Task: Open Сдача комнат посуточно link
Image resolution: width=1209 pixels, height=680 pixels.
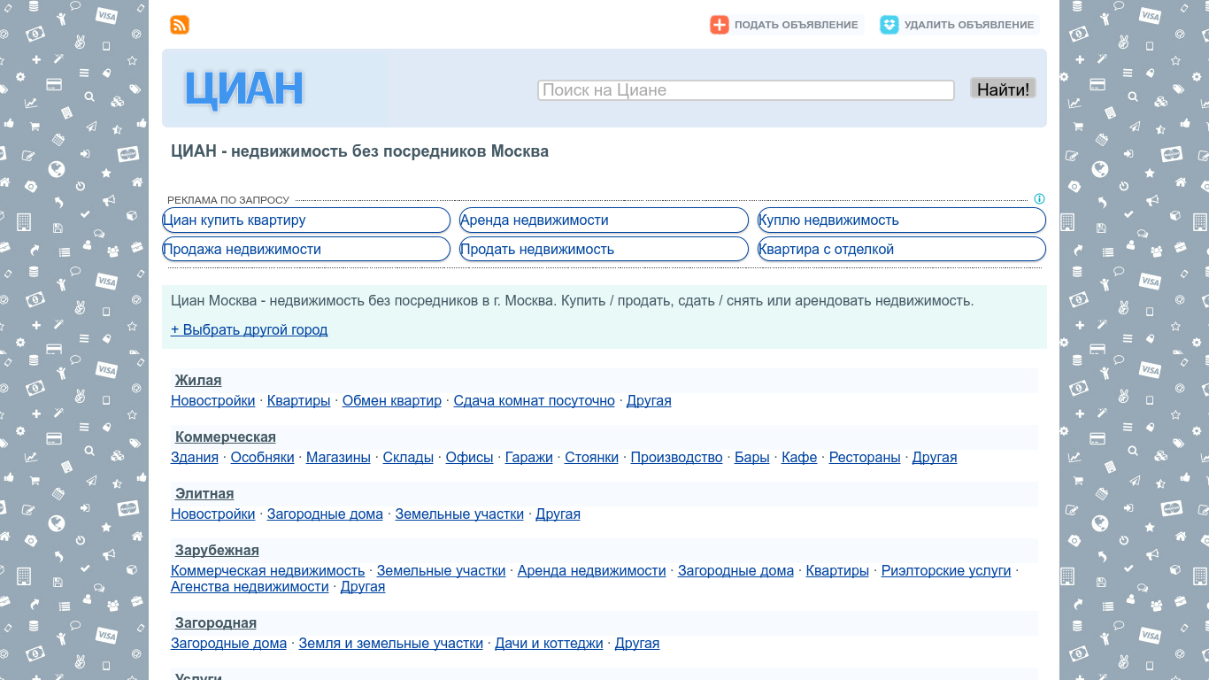Action: click(535, 401)
